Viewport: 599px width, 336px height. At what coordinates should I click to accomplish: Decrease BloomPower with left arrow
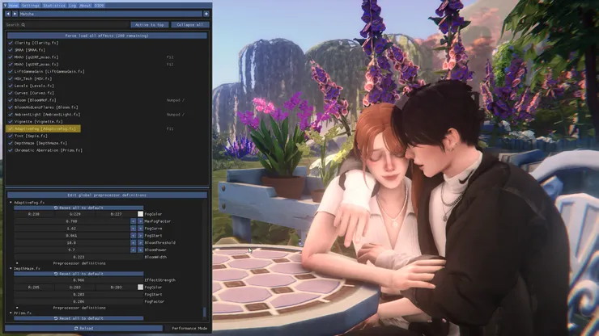pos(133,250)
